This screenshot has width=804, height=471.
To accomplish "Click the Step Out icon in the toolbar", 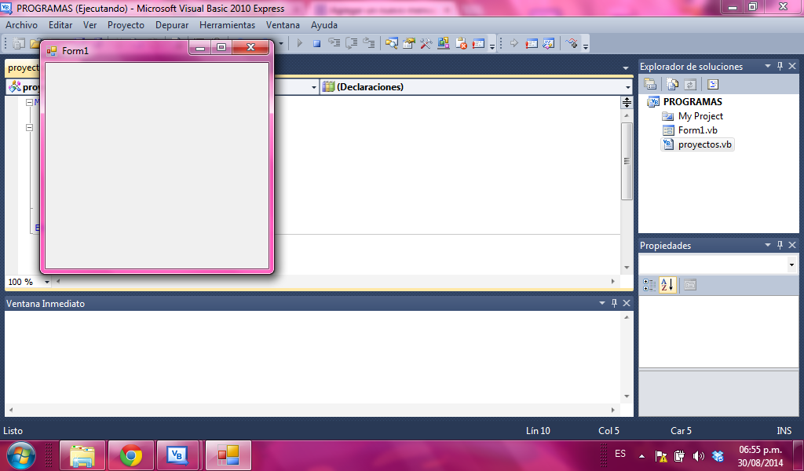I will [x=369, y=43].
